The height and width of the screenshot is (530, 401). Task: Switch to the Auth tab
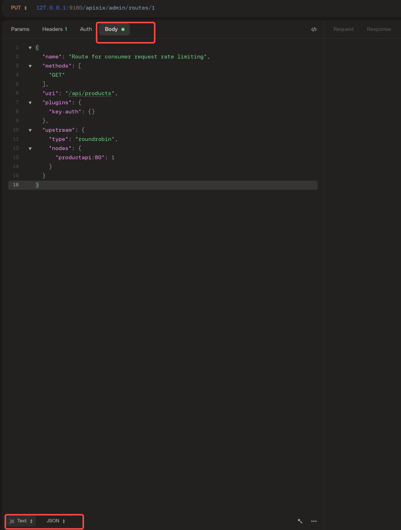(x=86, y=29)
